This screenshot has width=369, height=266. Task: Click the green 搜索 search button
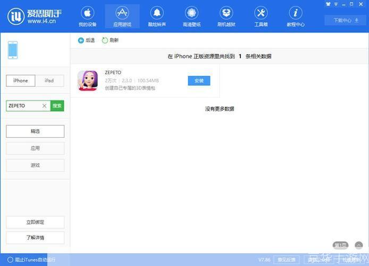pos(57,106)
